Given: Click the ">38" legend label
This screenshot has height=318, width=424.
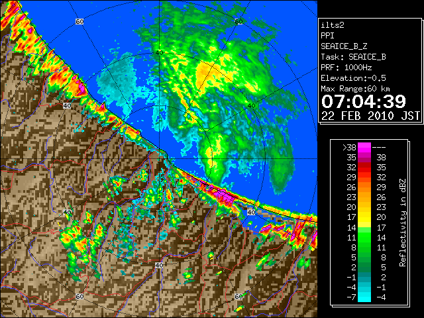Looking at the screenshot, I should click(x=349, y=148).
